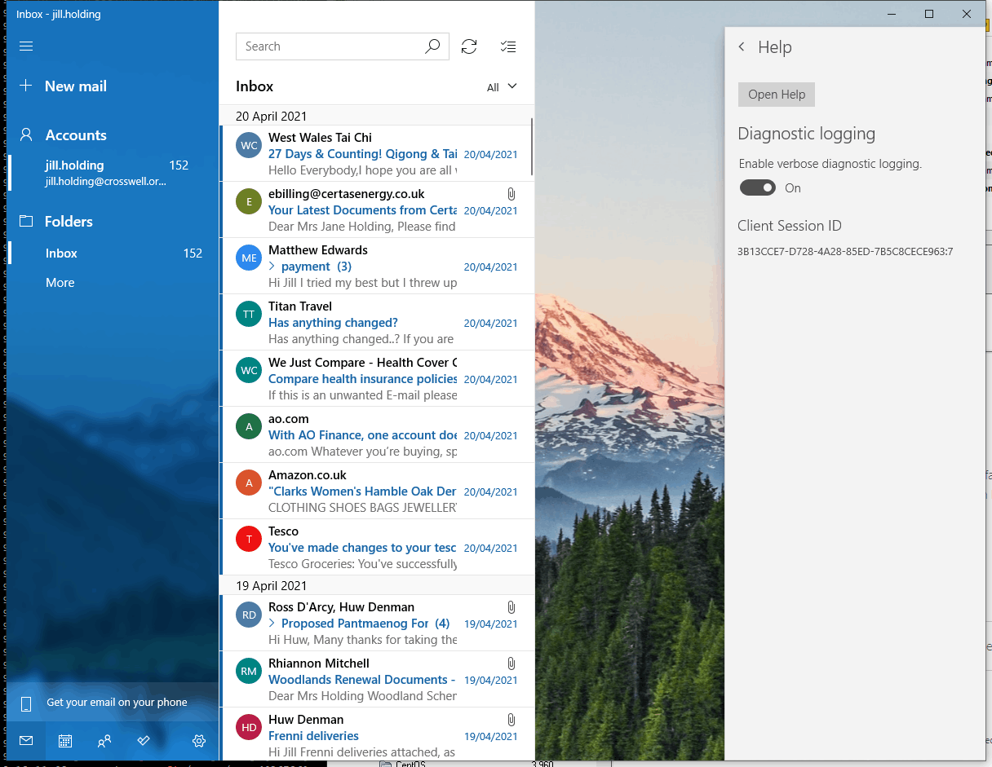This screenshot has width=992, height=767.
Task: Select the Inbox folder
Action: [114, 253]
